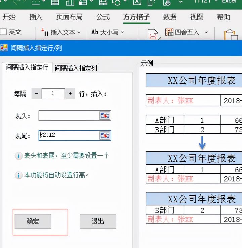This screenshot has width=242, height=248.
Task: Click the 插入文本 red arrow icon
Action: (45, 32)
